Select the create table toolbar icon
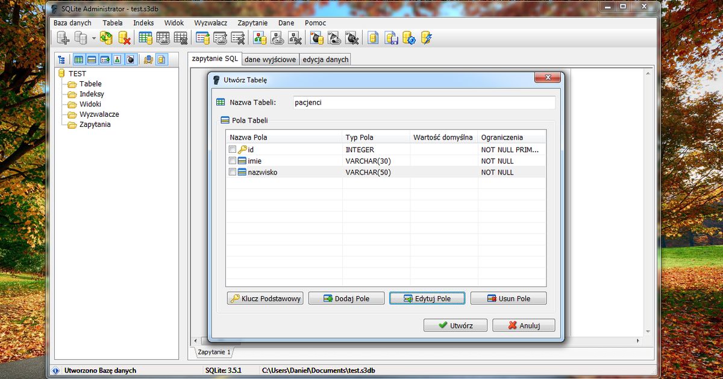Screen dimensions: 723x379 [145, 37]
